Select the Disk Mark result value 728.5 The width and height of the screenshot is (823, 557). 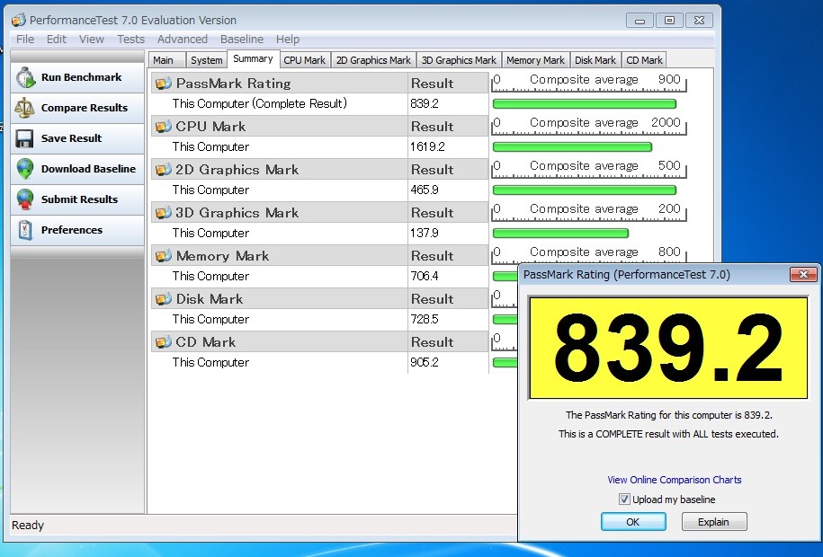[x=425, y=319]
